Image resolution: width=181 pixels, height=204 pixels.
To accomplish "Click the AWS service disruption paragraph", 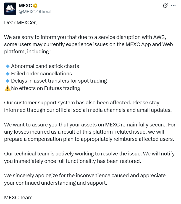I will pos(88,44).
